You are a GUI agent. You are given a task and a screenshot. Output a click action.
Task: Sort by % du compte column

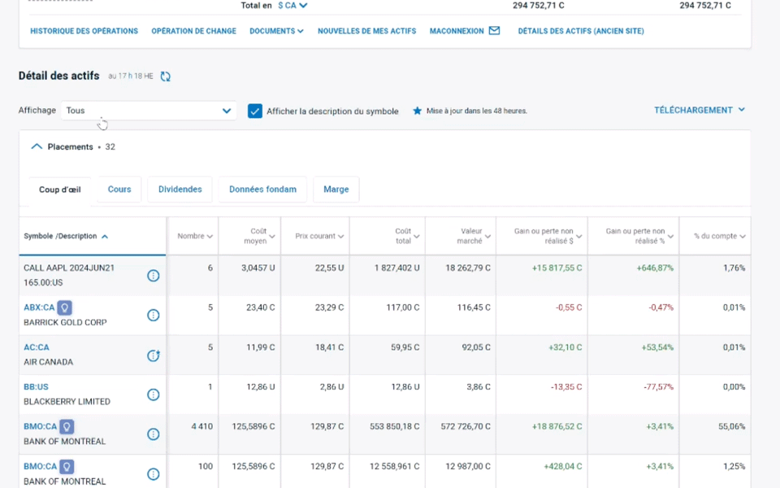(719, 236)
